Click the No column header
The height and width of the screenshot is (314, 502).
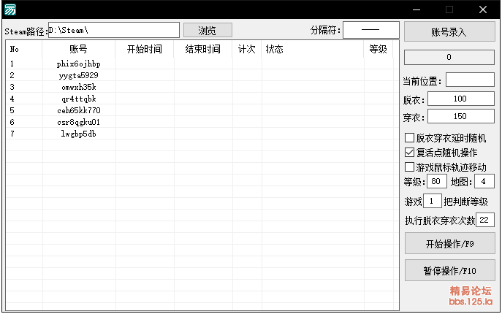[24, 49]
